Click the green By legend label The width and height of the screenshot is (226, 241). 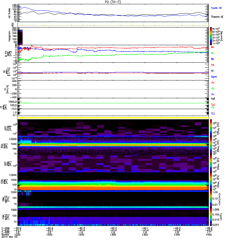[x=212, y=53]
